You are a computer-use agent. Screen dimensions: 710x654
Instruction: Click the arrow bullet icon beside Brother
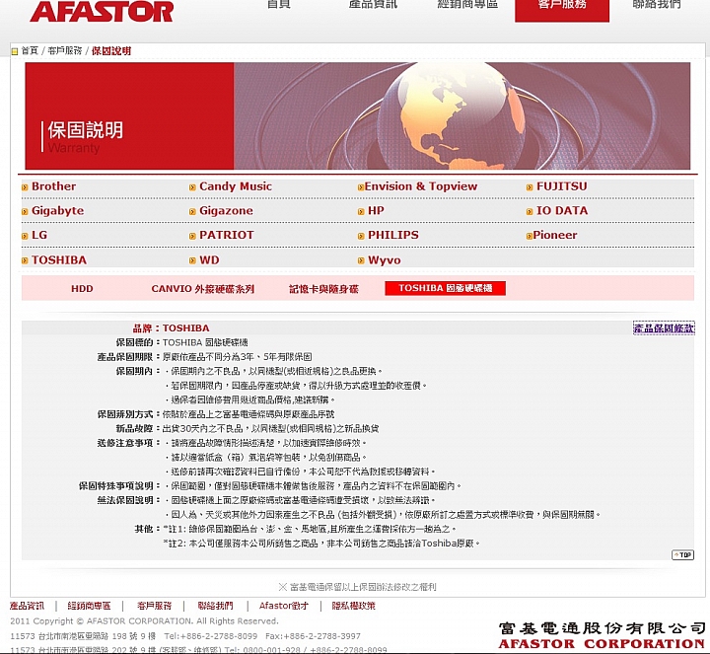pos(25,187)
